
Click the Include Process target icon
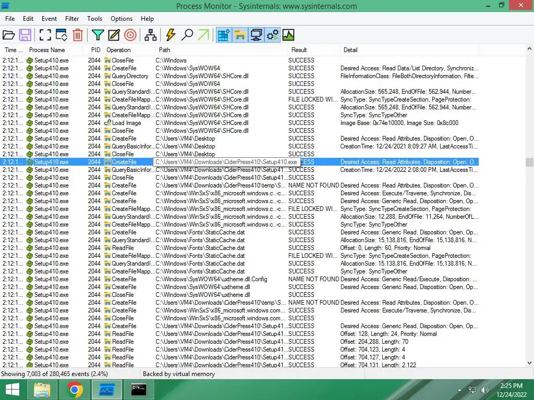(130, 35)
